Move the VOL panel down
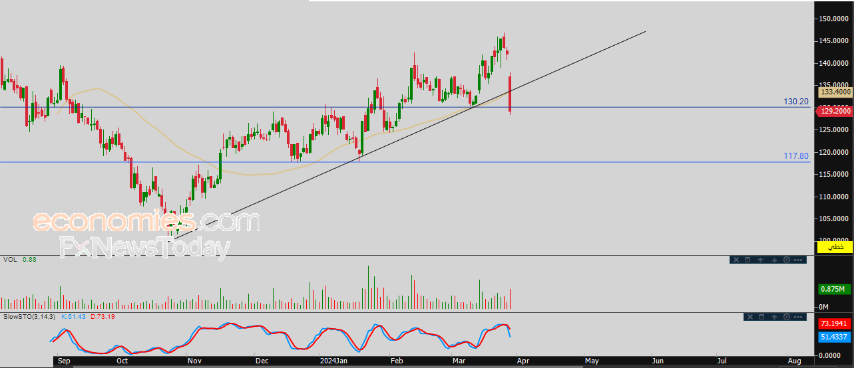854x368 pixels. pyautogui.click(x=774, y=260)
